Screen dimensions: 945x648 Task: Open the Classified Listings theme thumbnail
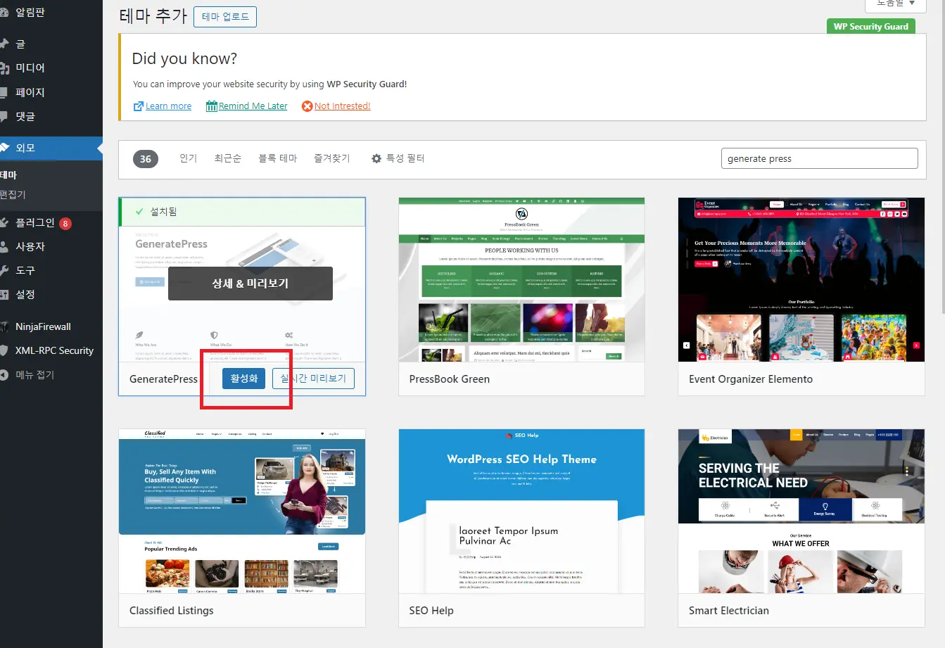point(242,512)
